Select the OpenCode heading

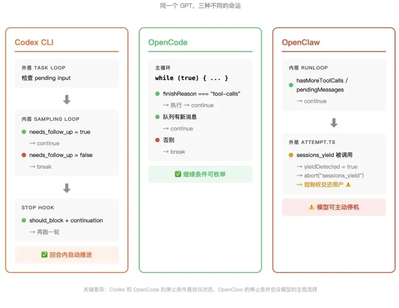coord(168,42)
